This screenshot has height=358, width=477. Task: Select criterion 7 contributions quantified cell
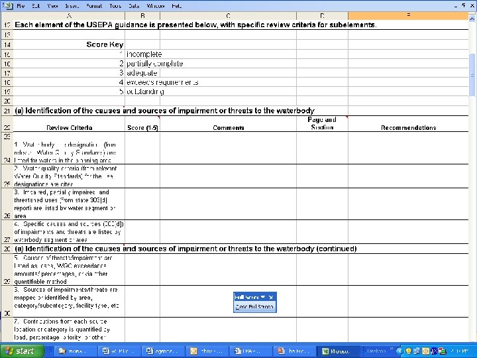click(69, 329)
